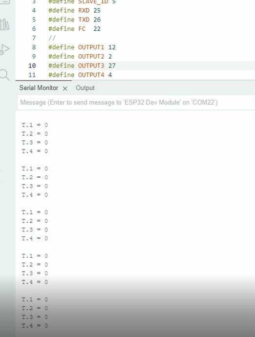Screen dimensions: 255x337
Task: Click line number 11 in gutter
Action: tap(32, 75)
